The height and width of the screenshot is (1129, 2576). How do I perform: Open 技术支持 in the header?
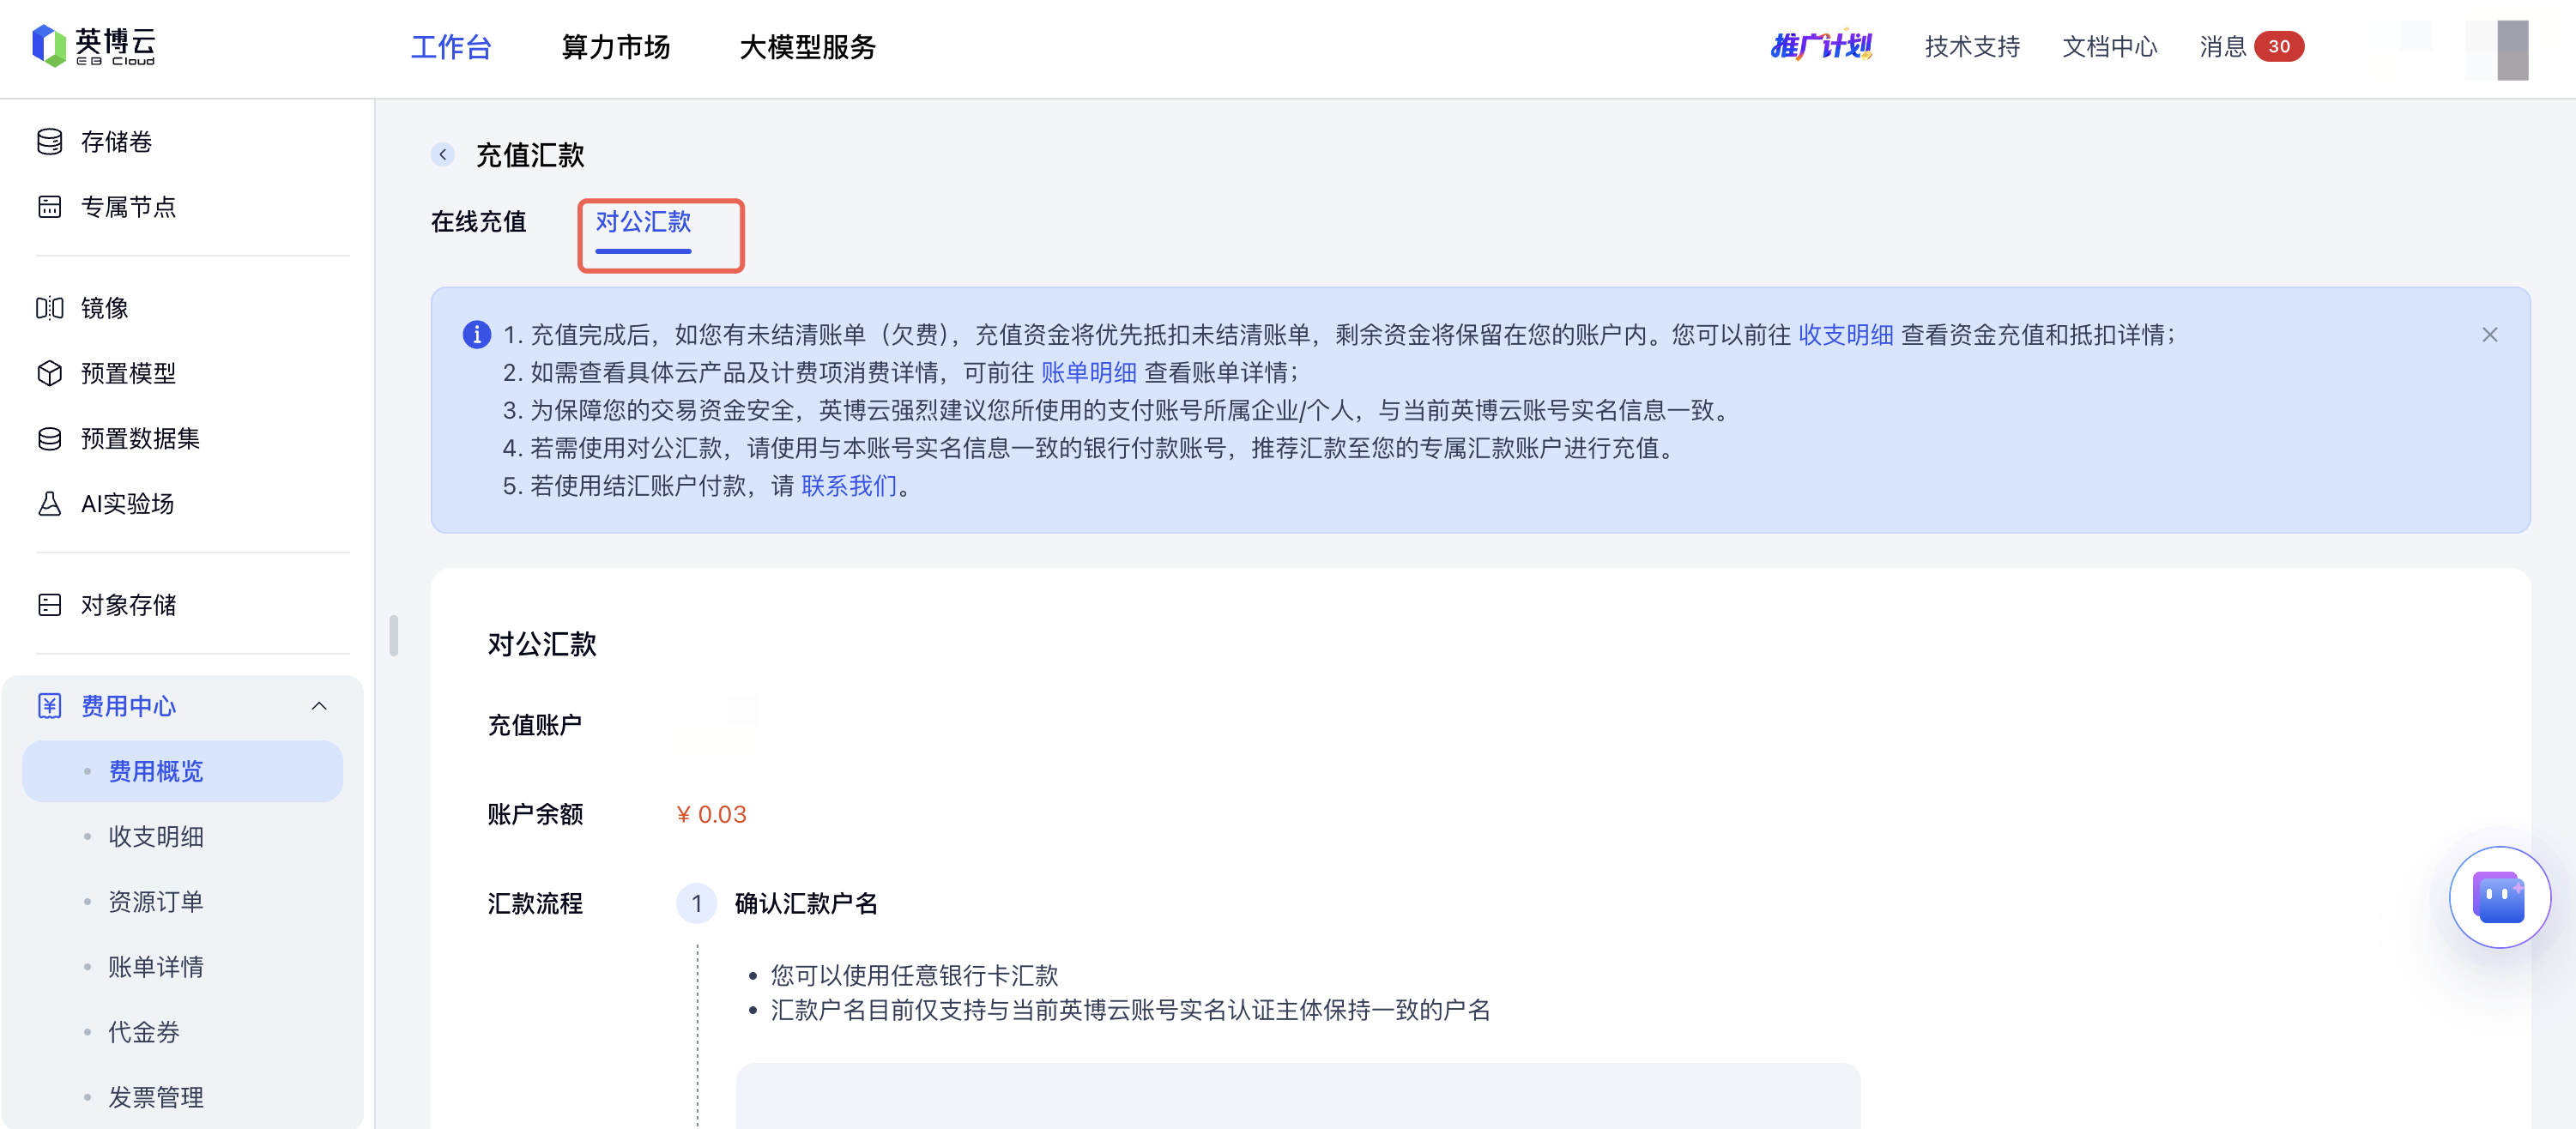(x=1972, y=46)
